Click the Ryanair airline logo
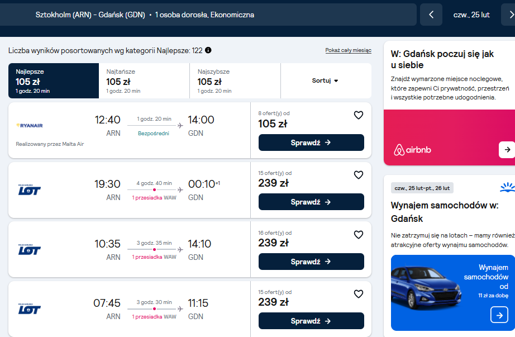 click(x=30, y=126)
